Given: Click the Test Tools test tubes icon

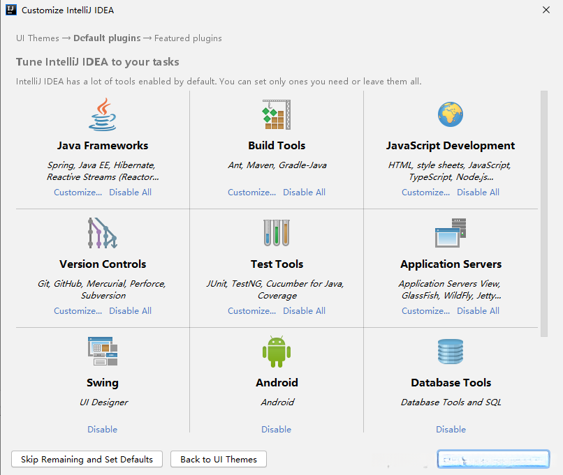Looking at the screenshot, I should [277, 233].
